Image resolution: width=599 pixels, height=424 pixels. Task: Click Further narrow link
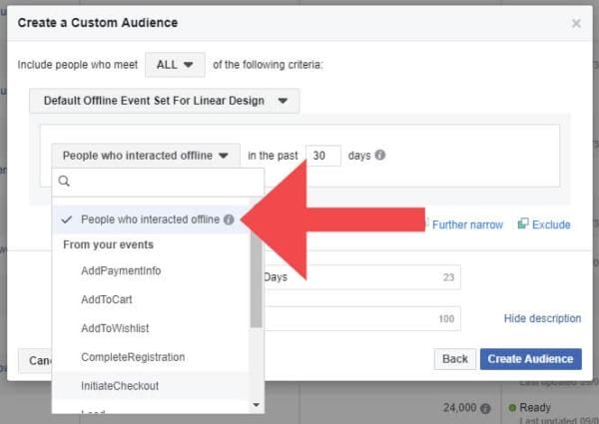tap(467, 224)
